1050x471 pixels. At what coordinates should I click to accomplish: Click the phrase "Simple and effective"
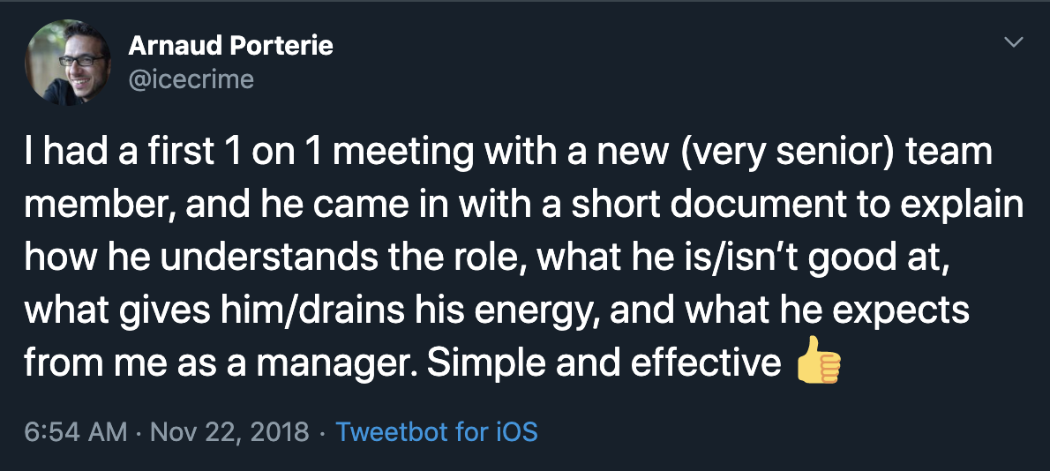click(604, 362)
